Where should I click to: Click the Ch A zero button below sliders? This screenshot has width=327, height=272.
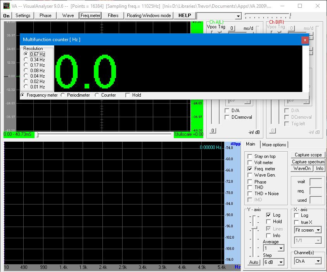click(x=213, y=131)
